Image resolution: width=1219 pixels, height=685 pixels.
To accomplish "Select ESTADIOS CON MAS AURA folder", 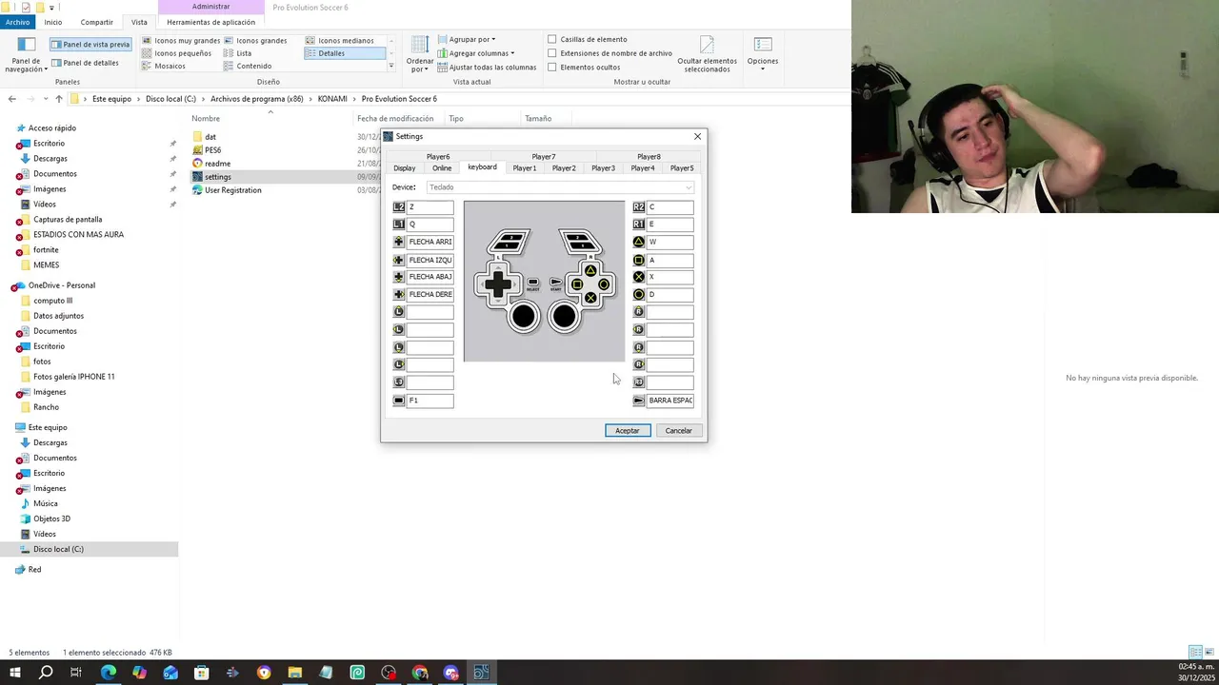I will coord(78,235).
